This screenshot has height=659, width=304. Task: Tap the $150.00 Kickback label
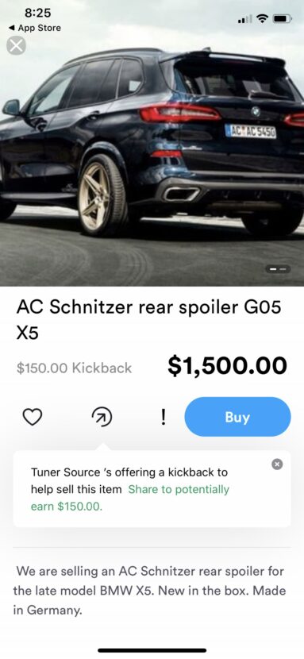point(74,368)
